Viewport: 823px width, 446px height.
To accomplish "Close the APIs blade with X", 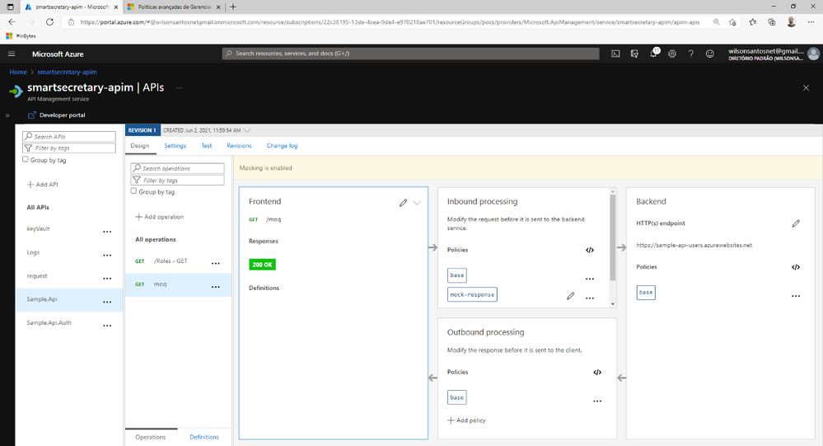I will (x=806, y=87).
